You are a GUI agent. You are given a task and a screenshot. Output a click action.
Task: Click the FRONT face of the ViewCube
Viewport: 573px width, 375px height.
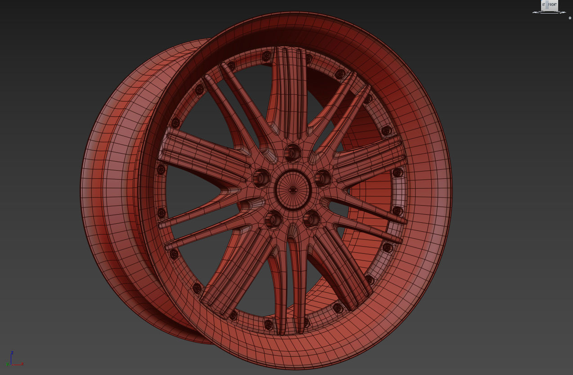[552, 5]
